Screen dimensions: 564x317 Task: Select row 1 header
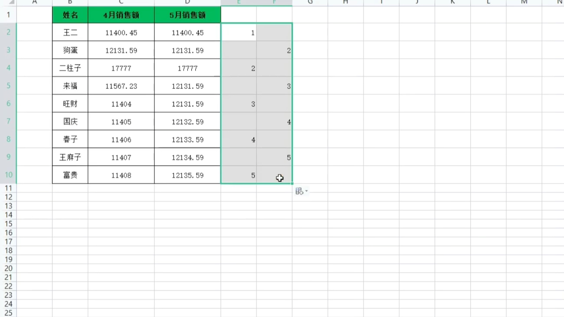[8, 15]
